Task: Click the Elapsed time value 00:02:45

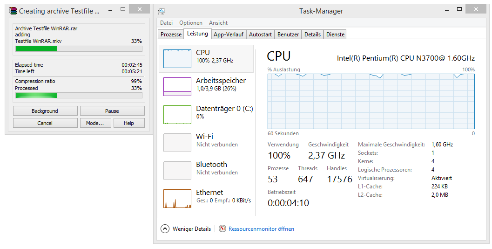Action: [x=132, y=65]
